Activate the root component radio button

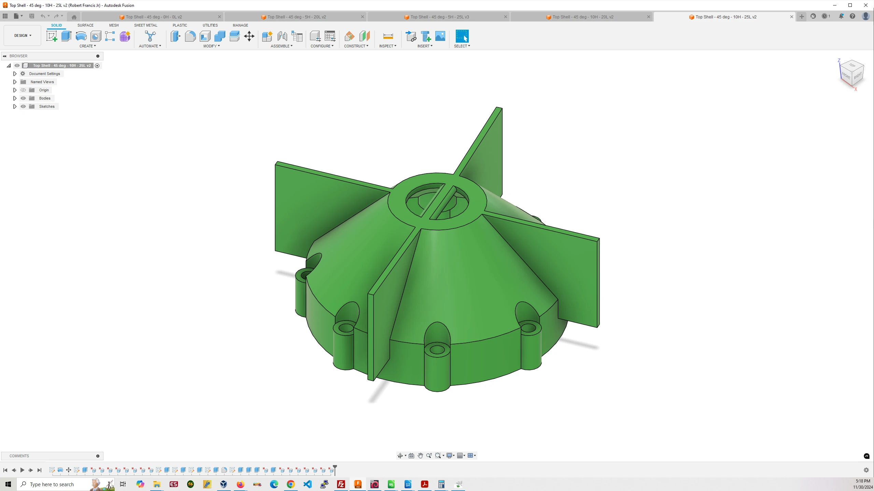pos(97,65)
